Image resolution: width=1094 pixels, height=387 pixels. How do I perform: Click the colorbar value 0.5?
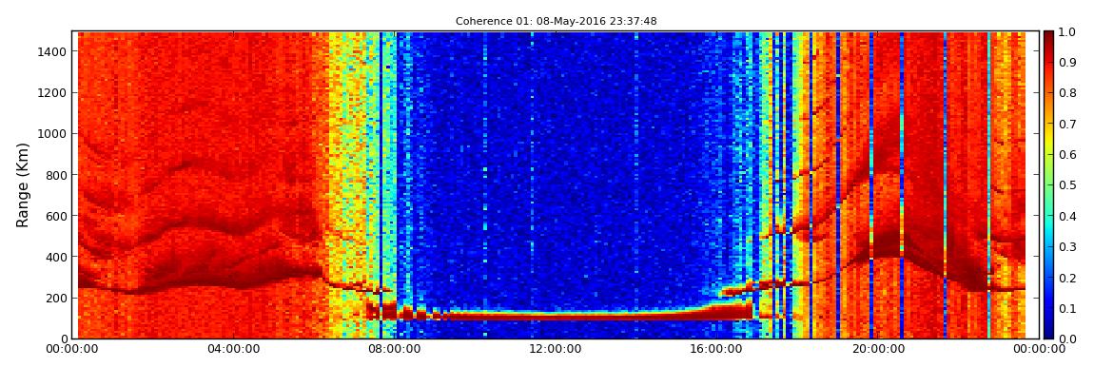pos(1068,184)
